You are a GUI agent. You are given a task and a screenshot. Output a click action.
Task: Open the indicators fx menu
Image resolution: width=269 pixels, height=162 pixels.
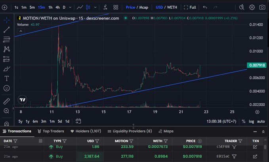[105, 8]
